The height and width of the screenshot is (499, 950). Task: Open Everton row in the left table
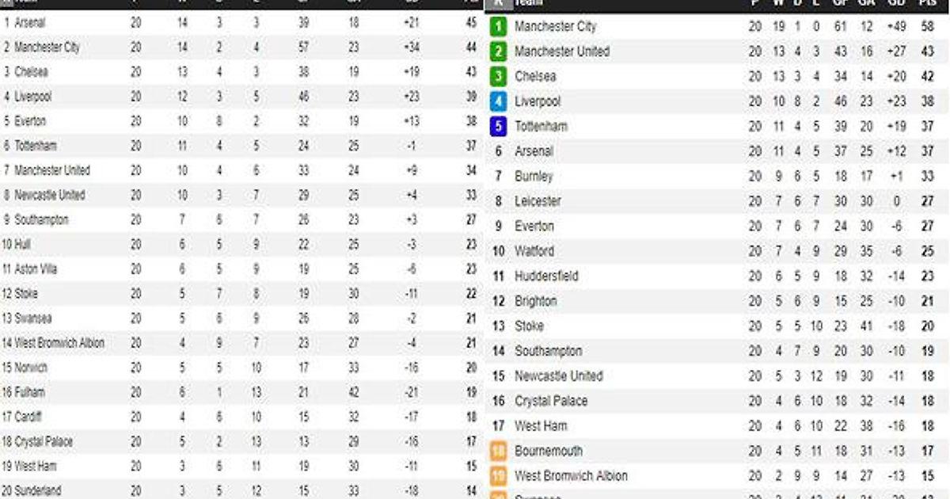point(30,121)
